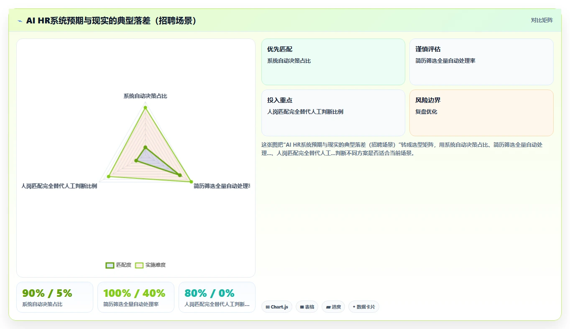Click the dark-green radar point on the lower right
This screenshot has height=329, width=570.
(180, 175)
